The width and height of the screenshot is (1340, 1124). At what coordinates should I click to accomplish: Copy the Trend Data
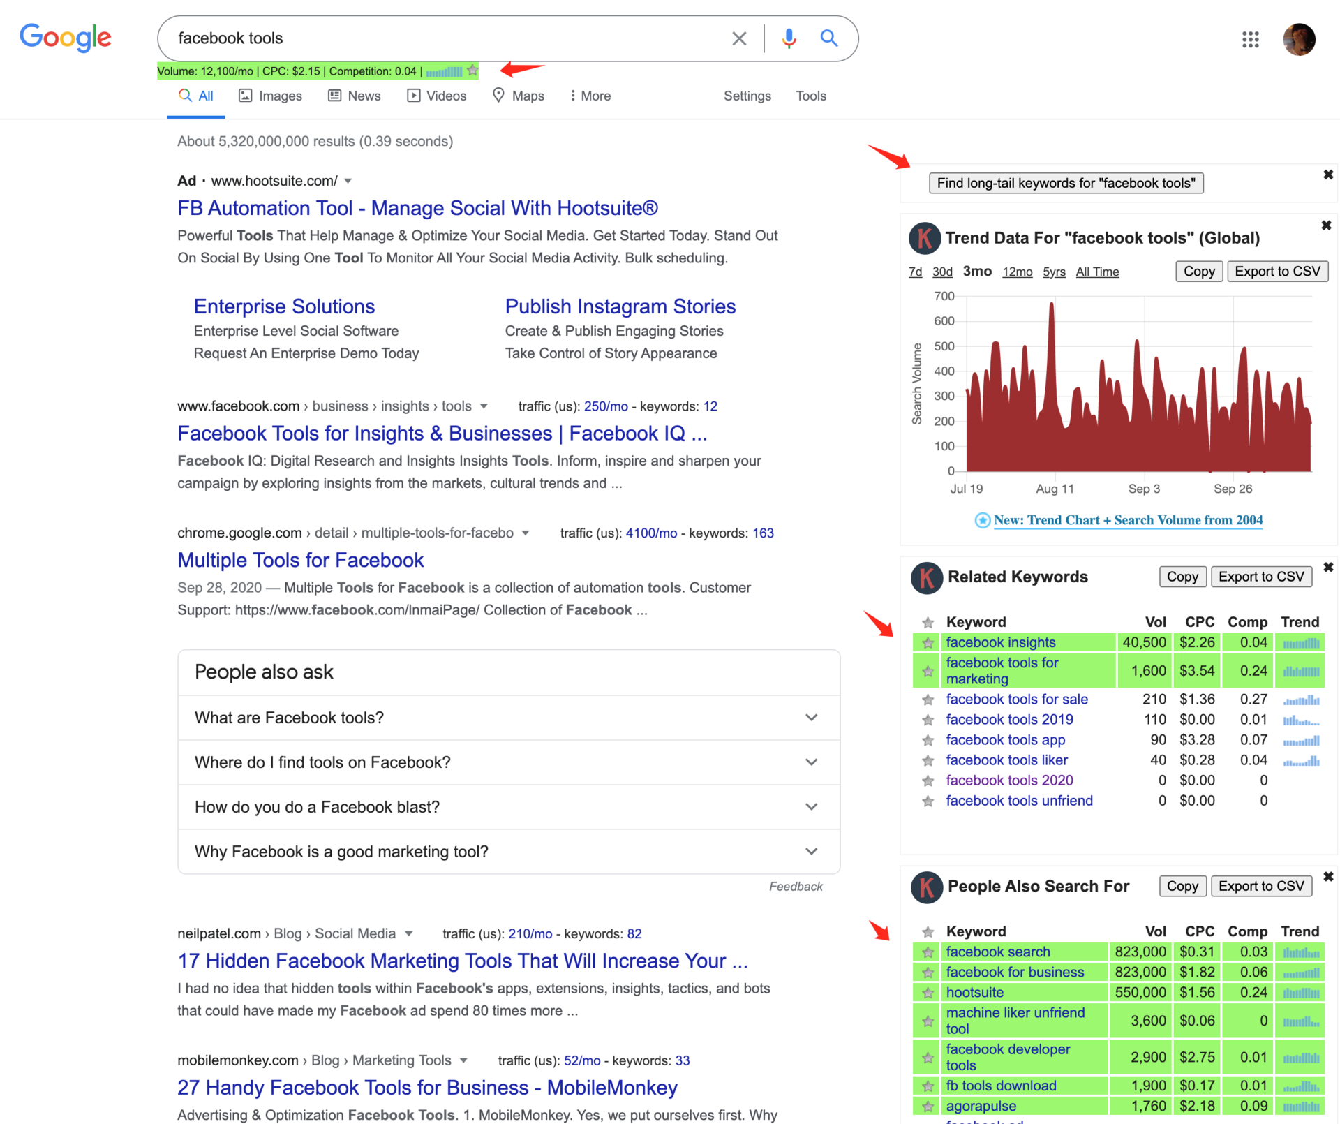click(x=1199, y=272)
